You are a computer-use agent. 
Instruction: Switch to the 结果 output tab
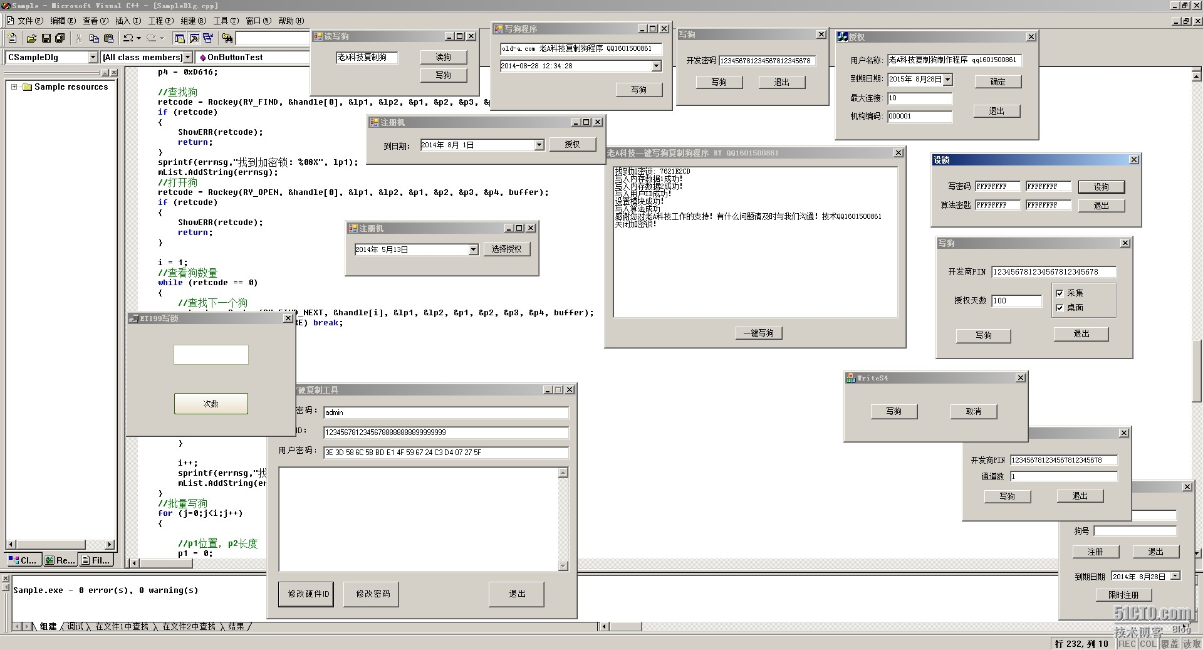click(x=236, y=626)
